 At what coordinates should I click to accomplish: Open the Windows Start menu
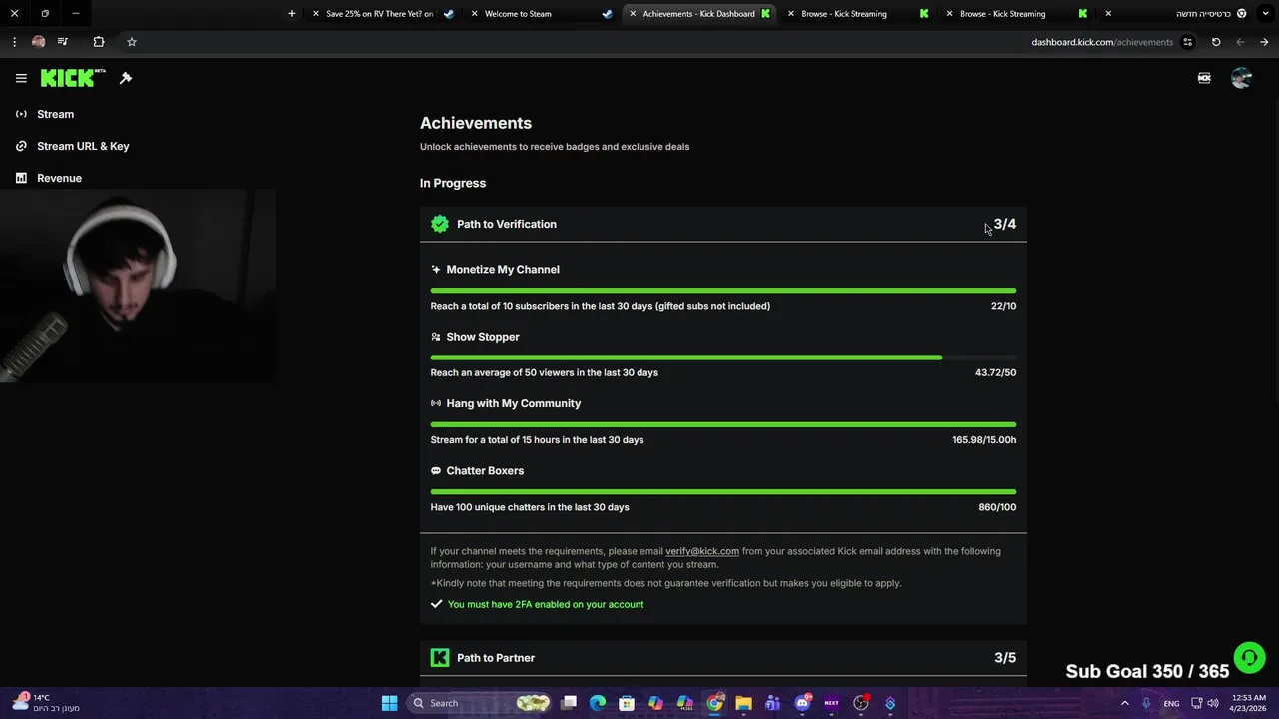click(x=389, y=703)
